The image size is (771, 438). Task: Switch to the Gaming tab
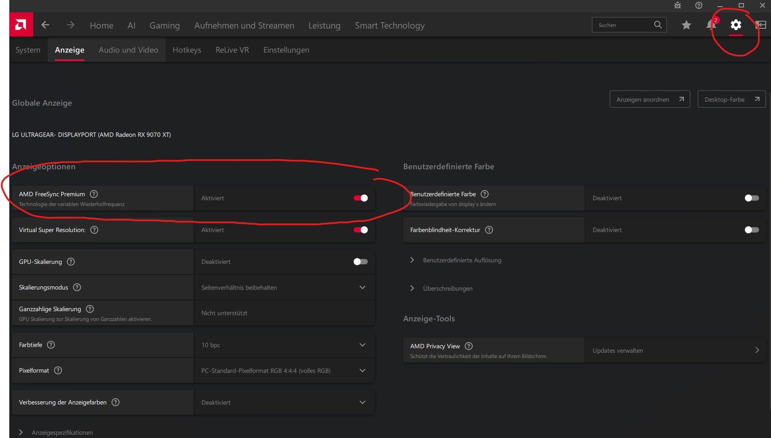click(165, 26)
